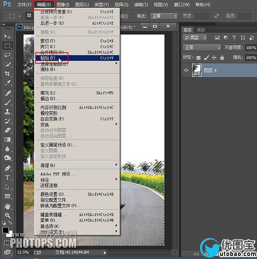Choose 拷贝(C) menu entry
Image resolution: width=257 pixels, height=259 pixels.
coord(77,47)
